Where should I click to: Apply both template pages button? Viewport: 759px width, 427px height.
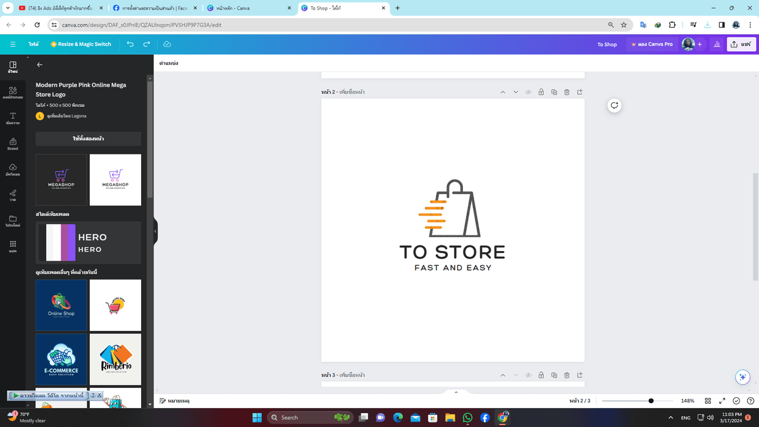(88, 139)
